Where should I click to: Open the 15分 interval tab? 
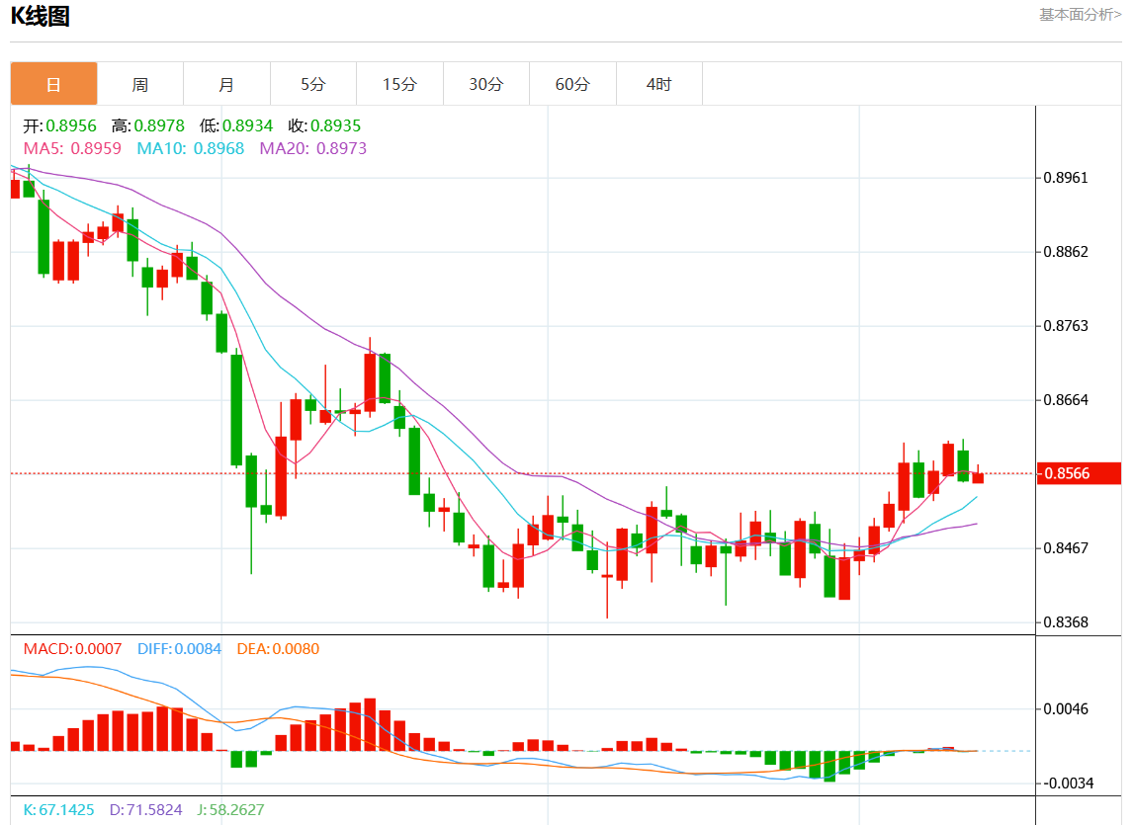coord(399,84)
